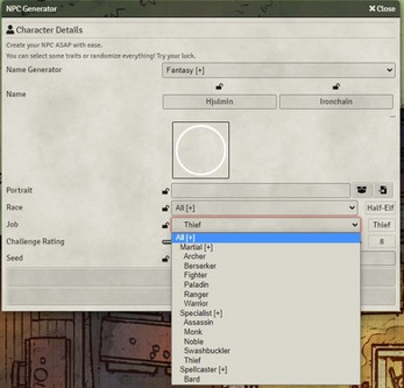Click the Ironchain last name field
404x388 pixels.
pos(336,102)
